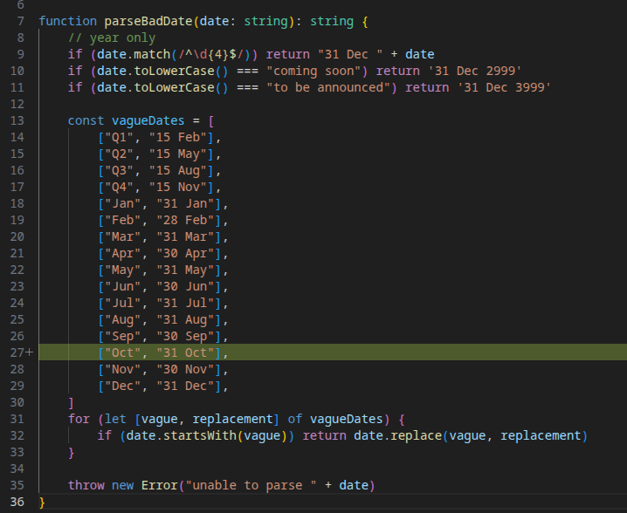Click the "Mar" key string
Image resolution: width=627 pixels, height=513 pixels.
click(122, 237)
